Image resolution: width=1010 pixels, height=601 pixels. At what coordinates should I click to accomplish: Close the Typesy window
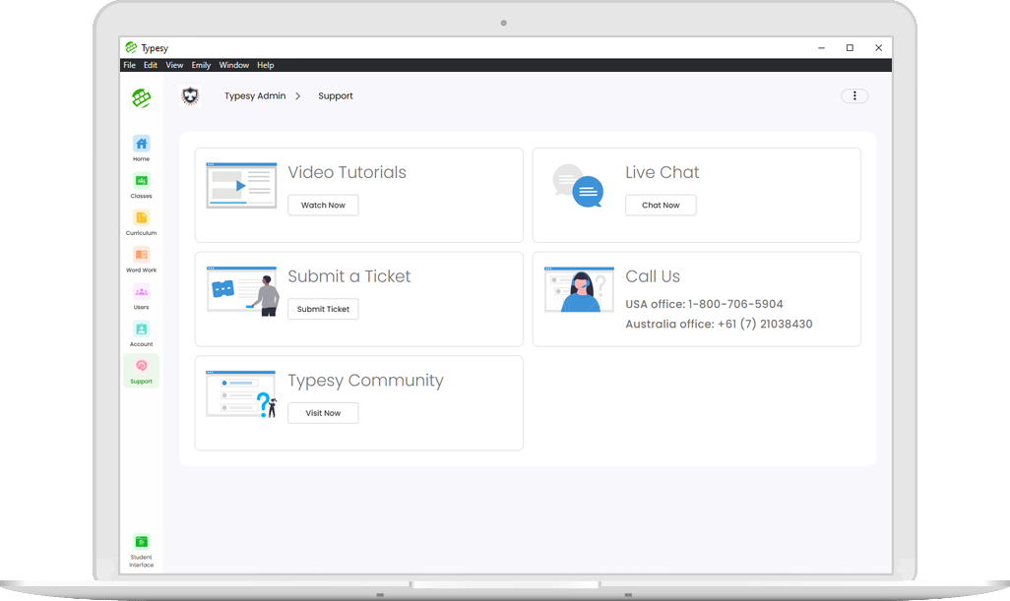(x=879, y=47)
